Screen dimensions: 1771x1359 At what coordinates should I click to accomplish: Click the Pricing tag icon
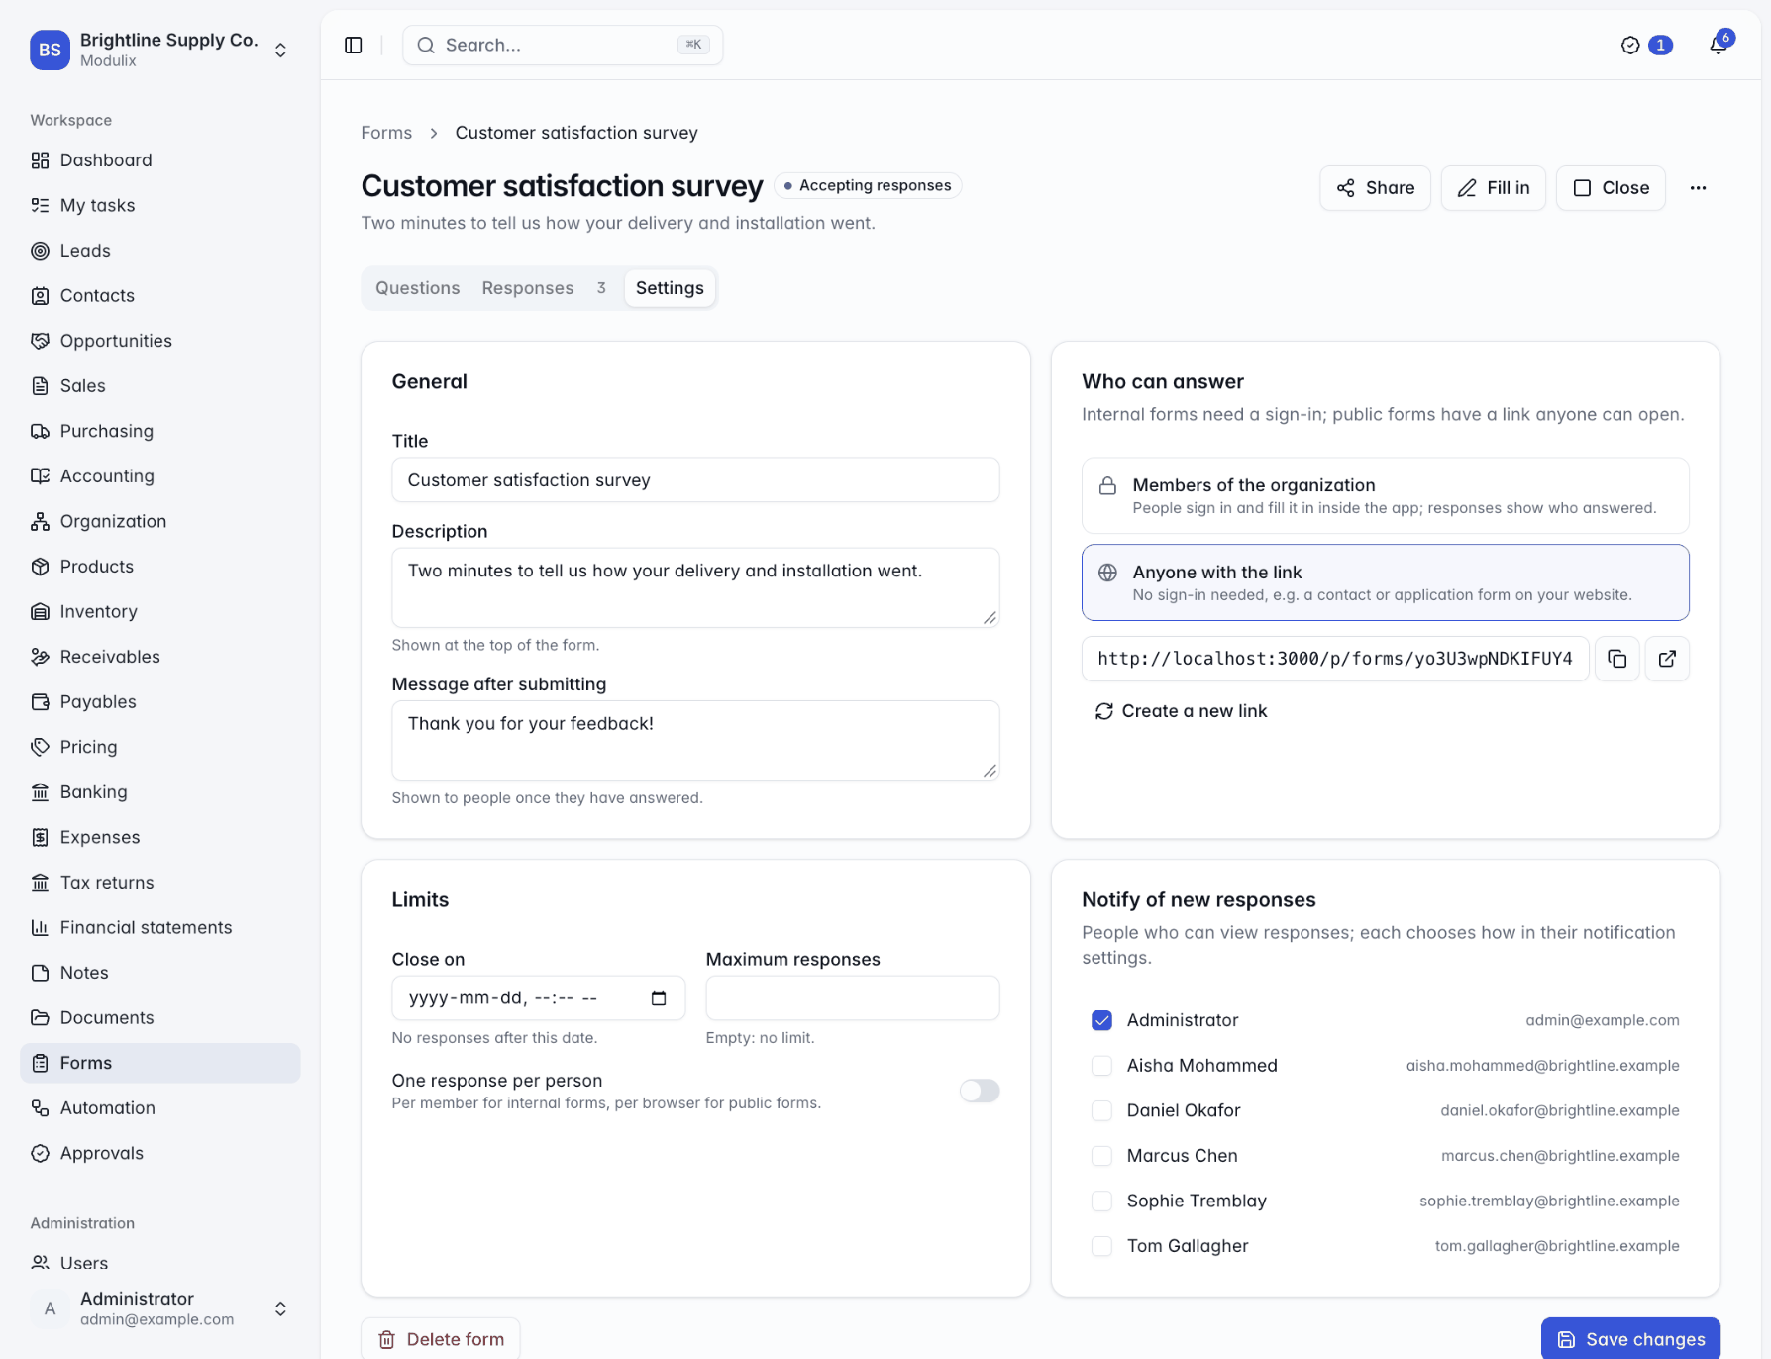click(40, 747)
